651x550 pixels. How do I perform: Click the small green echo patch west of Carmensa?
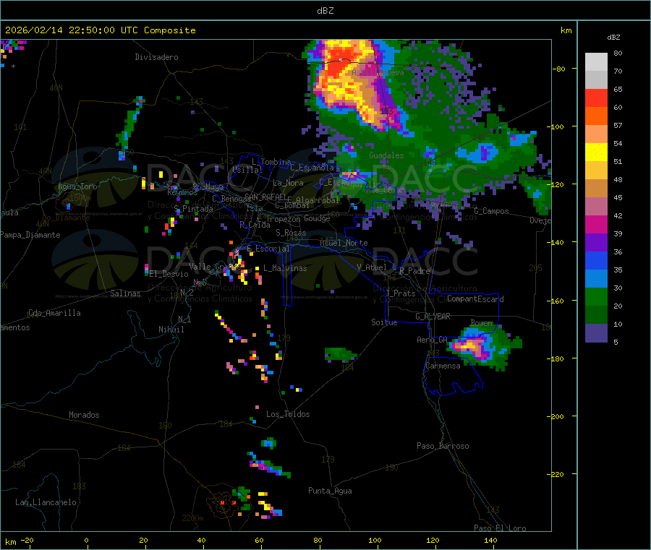point(340,355)
